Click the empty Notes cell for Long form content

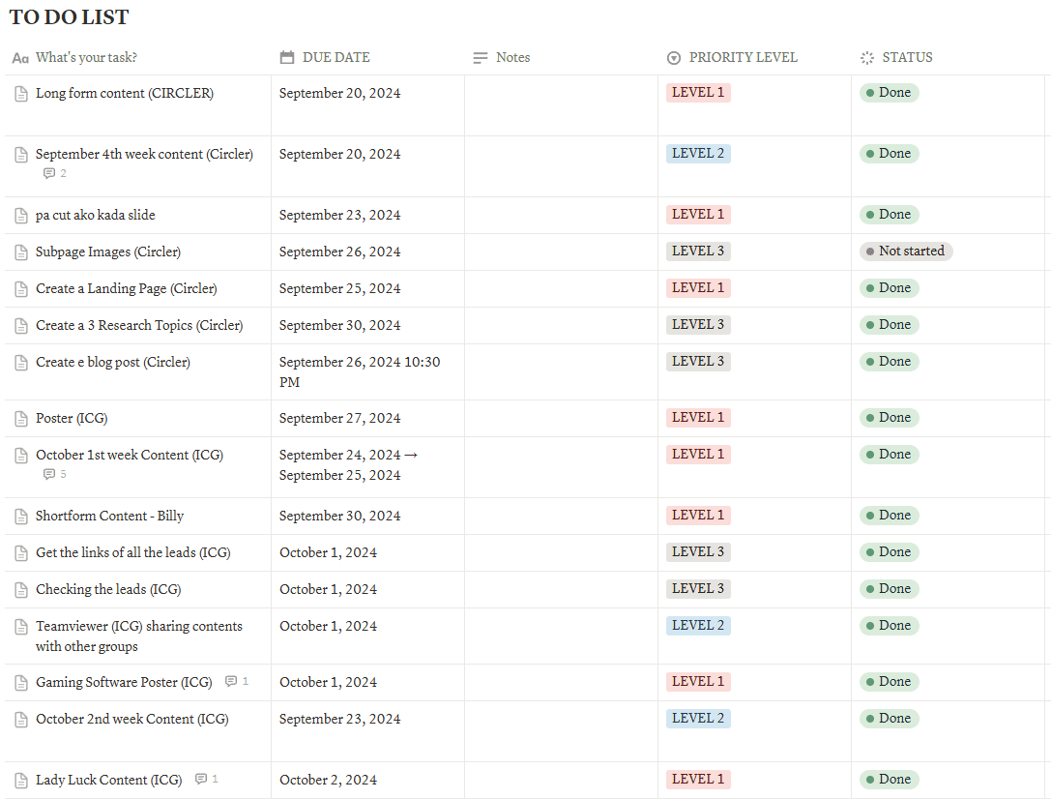pos(561,105)
